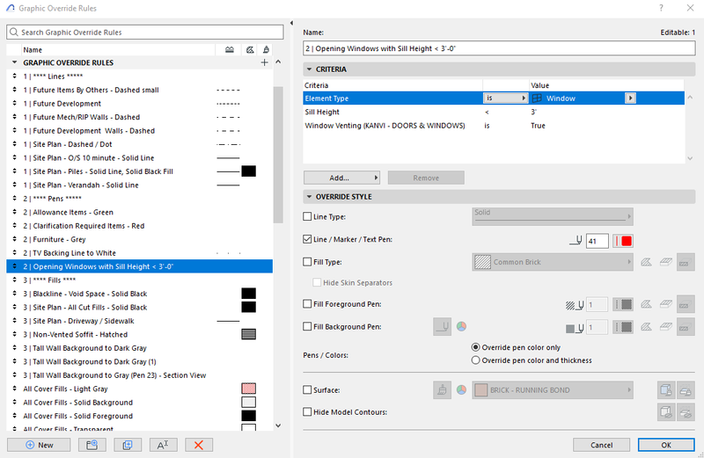The image size is (704, 458).
Task: Enable the Line Type override checkbox
Action: coord(307,216)
